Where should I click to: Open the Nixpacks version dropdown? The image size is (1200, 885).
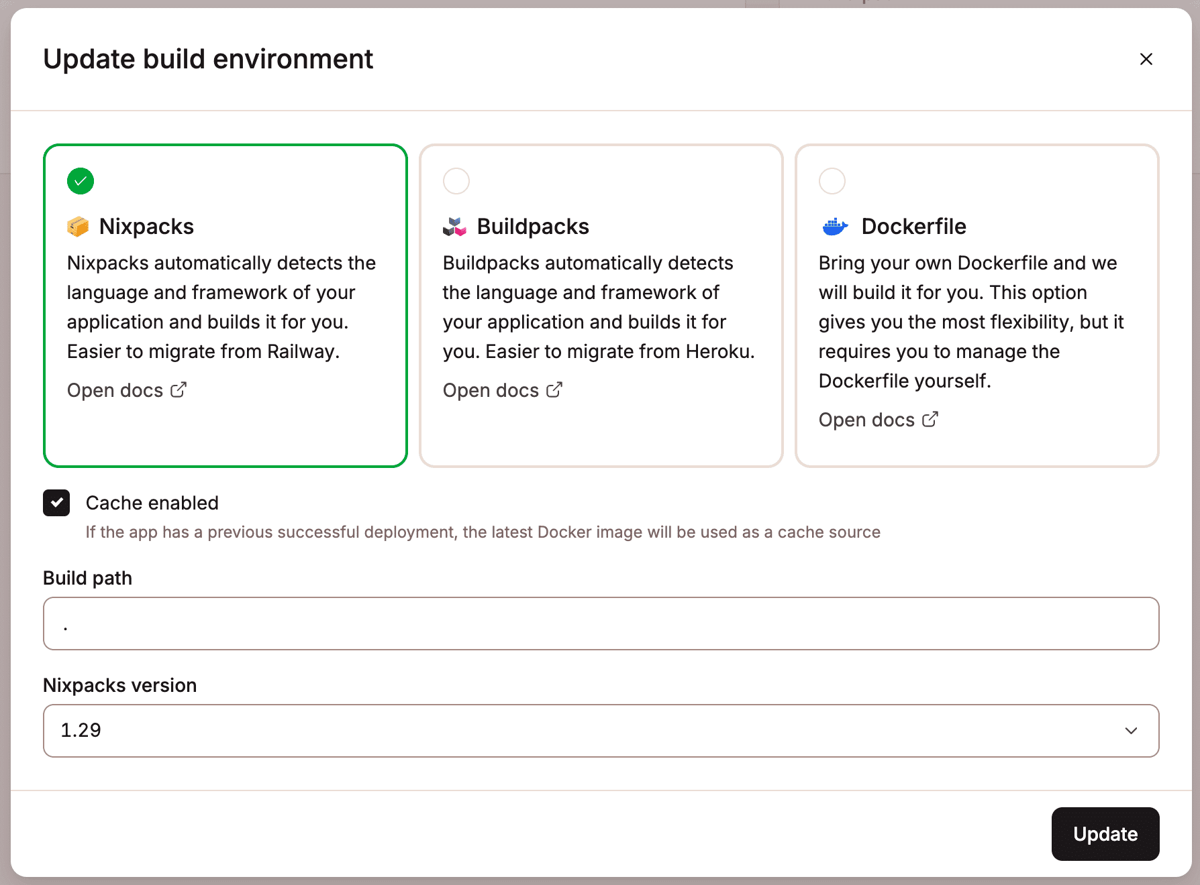coord(601,731)
